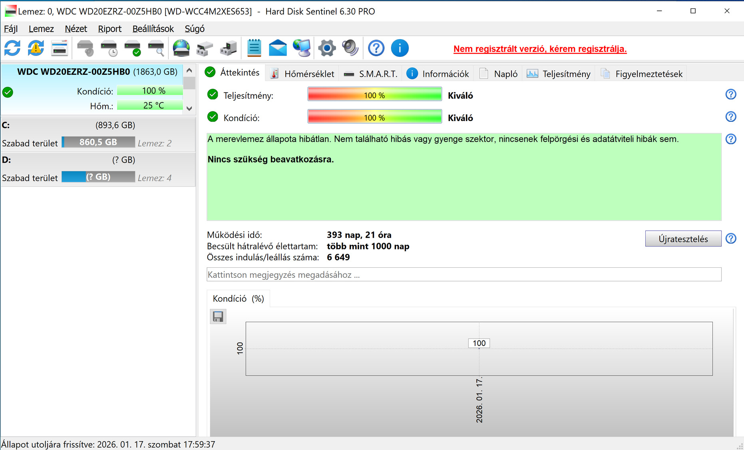
Task: Click the green check icon beside Teljesítmény
Action: (x=213, y=95)
